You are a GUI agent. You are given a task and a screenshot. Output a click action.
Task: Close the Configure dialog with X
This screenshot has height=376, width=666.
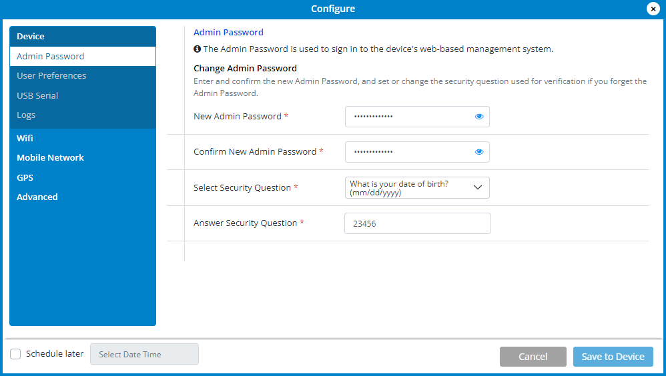[x=653, y=9]
